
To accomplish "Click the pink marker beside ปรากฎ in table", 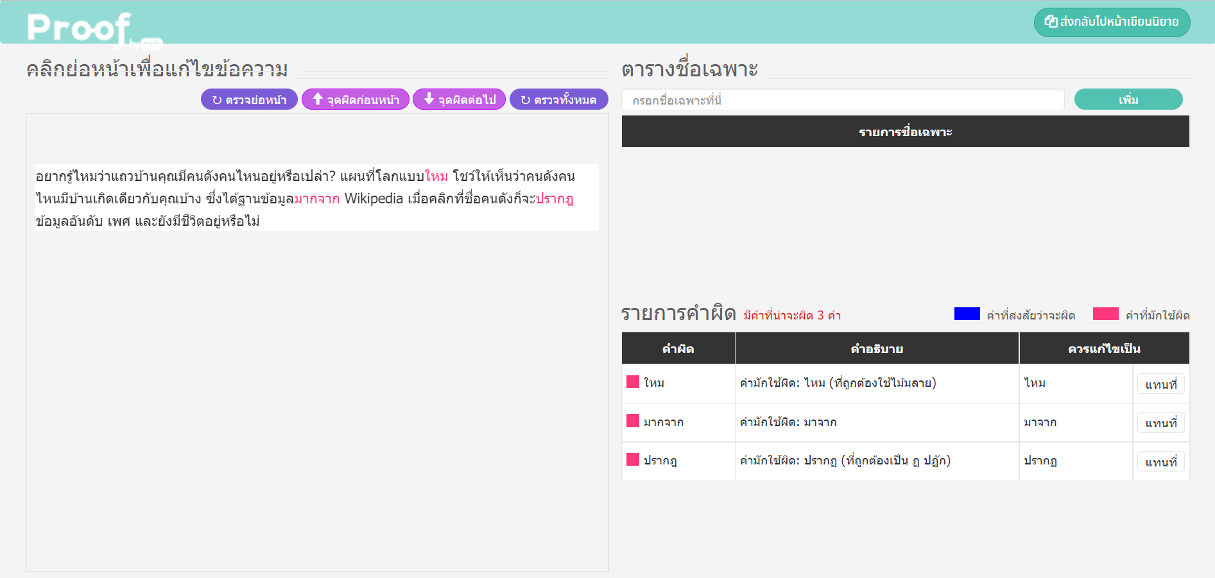I will click(x=633, y=459).
